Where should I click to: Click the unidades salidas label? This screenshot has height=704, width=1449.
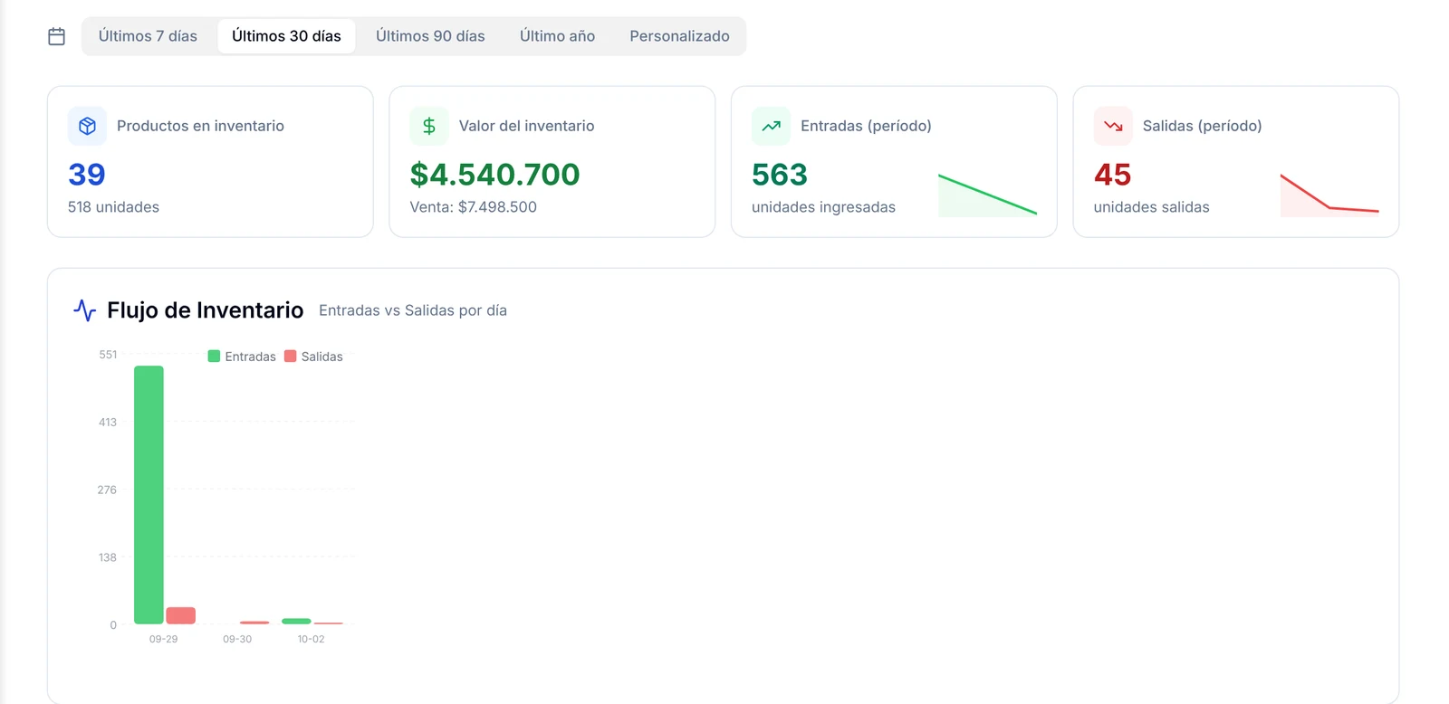(1151, 207)
